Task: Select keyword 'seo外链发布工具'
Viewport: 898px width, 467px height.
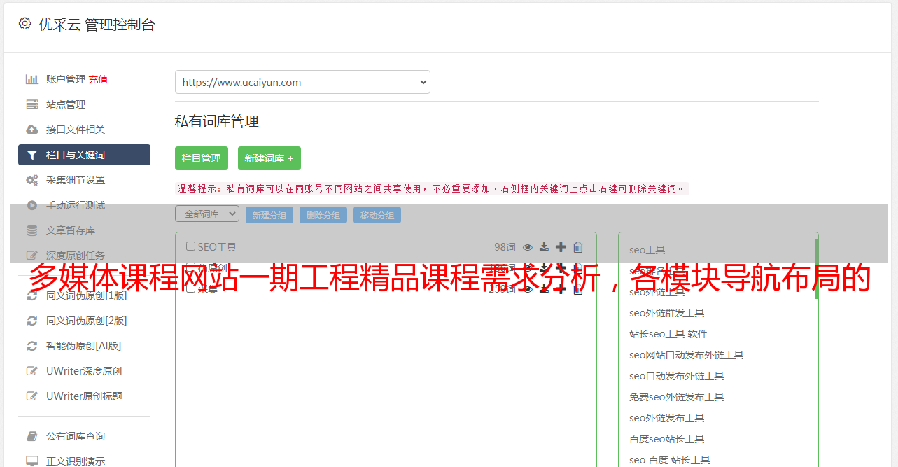Action: tap(666, 418)
